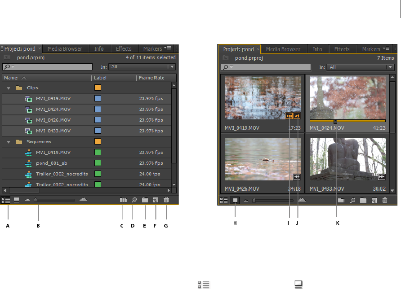Click Automate to Sequence in right panel
The height and width of the screenshot is (289, 401).
(x=342, y=201)
